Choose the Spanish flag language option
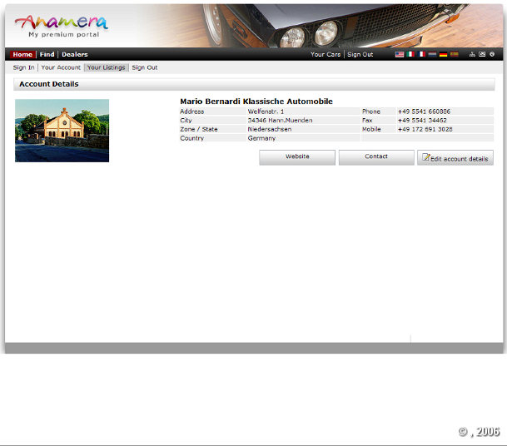The height and width of the screenshot is (446, 507). point(455,54)
